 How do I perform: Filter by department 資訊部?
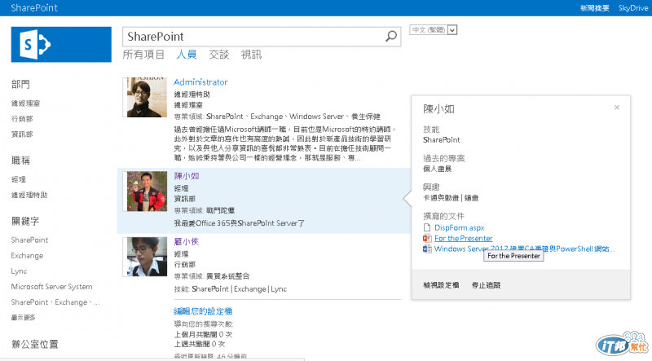tap(22, 134)
